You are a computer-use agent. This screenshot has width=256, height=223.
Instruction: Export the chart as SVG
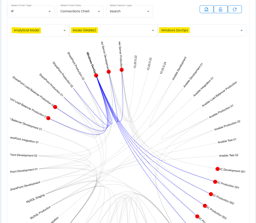[x=207, y=9]
